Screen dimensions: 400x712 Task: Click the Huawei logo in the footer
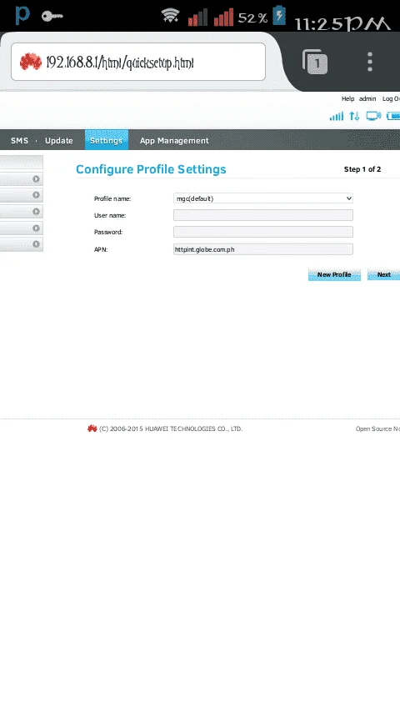tap(92, 429)
